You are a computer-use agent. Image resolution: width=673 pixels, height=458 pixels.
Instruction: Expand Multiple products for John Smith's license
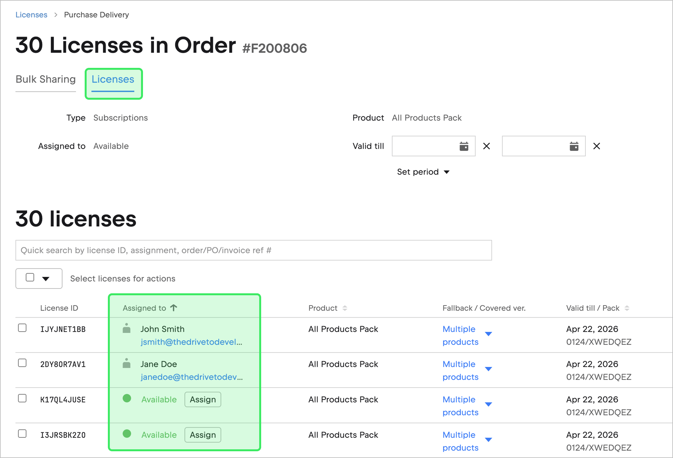(x=488, y=334)
